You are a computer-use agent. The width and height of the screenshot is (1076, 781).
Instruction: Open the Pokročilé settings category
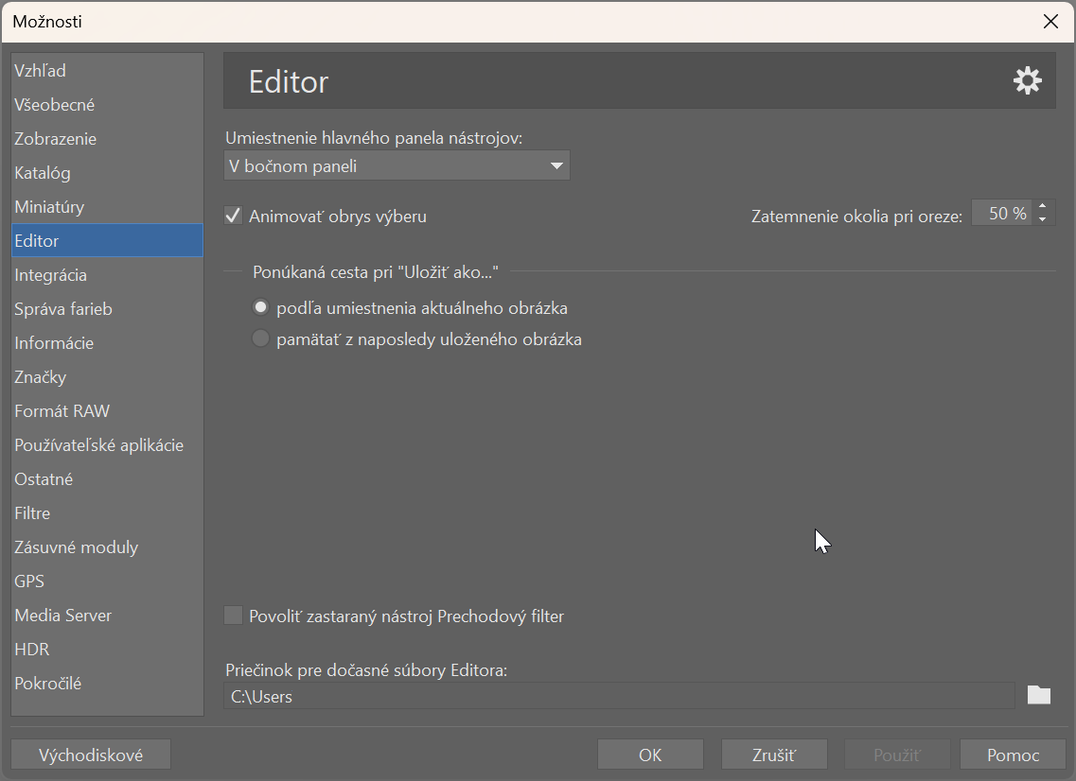pos(107,684)
